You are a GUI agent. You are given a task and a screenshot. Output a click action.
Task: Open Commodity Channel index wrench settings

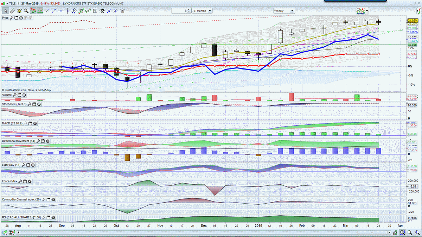pos(43,199)
